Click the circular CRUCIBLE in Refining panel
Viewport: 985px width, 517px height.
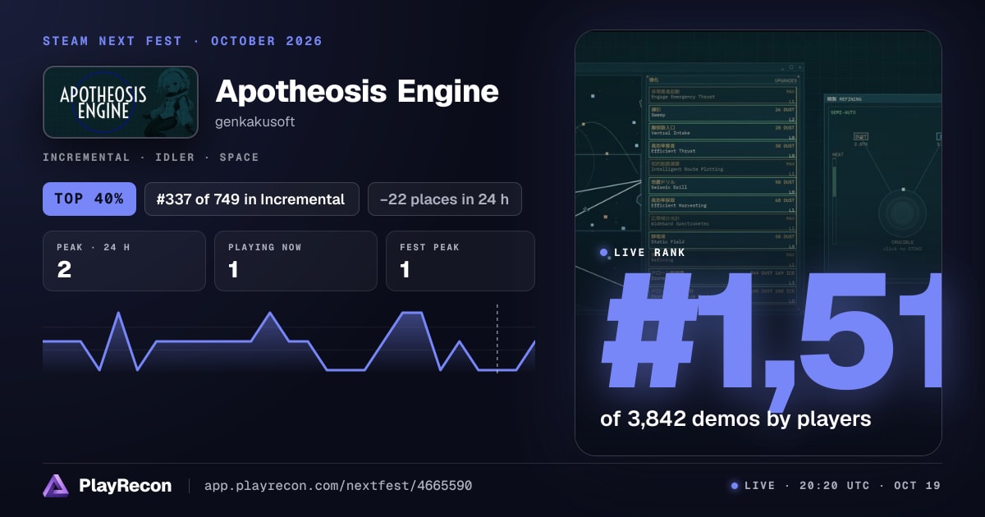pyautogui.click(x=903, y=214)
